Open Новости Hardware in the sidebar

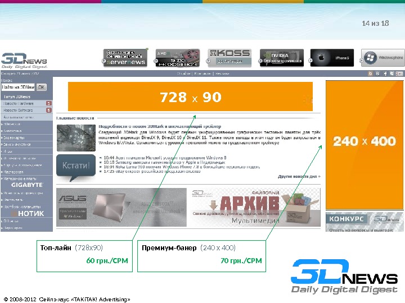click(19, 103)
